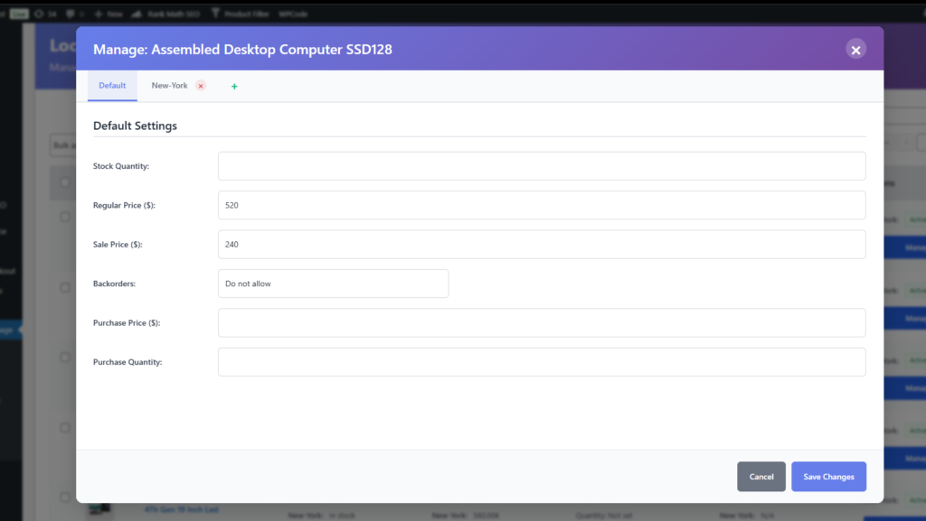Screen dimensions: 926x521
Task: Open the New-York tab
Action: pyautogui.click(x=169, y=86)
